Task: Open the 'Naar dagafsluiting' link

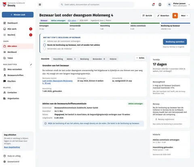Action: click(x=12, y=147)
